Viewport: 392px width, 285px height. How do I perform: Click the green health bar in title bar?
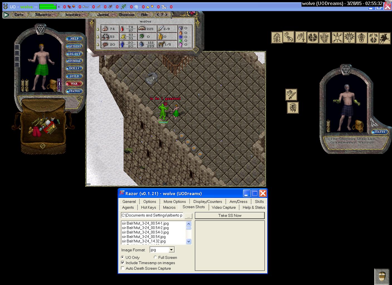[x=48, y=7]
